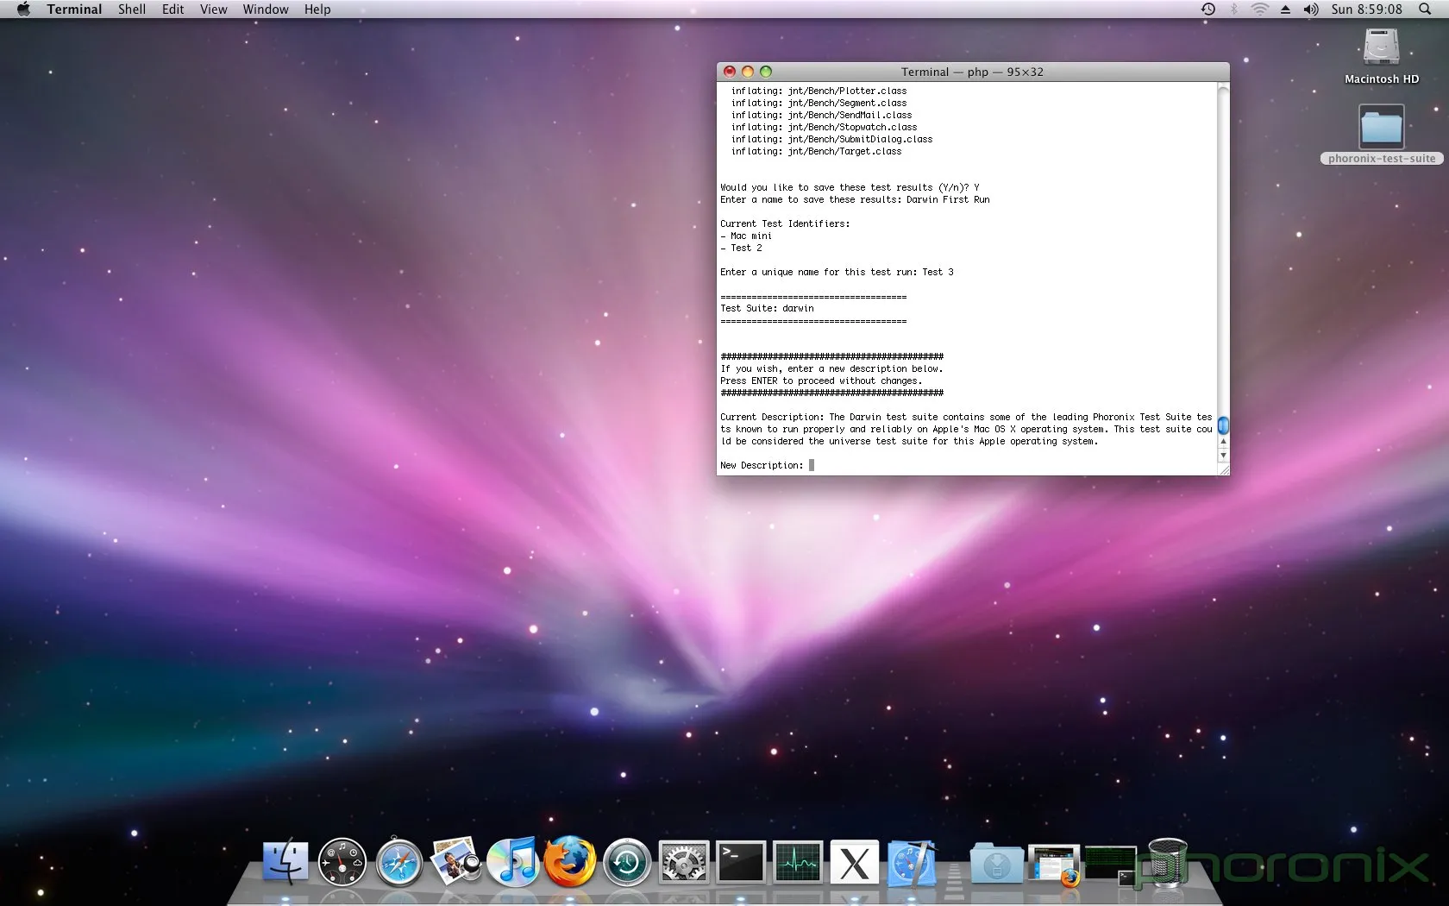1449x906 pixels.
Task: Click the 'Current Test Identifiers:' line
Action: click(785, 223)
